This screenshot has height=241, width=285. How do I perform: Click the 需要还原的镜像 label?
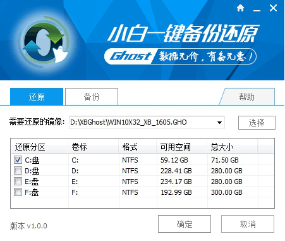tap(37, 121)
